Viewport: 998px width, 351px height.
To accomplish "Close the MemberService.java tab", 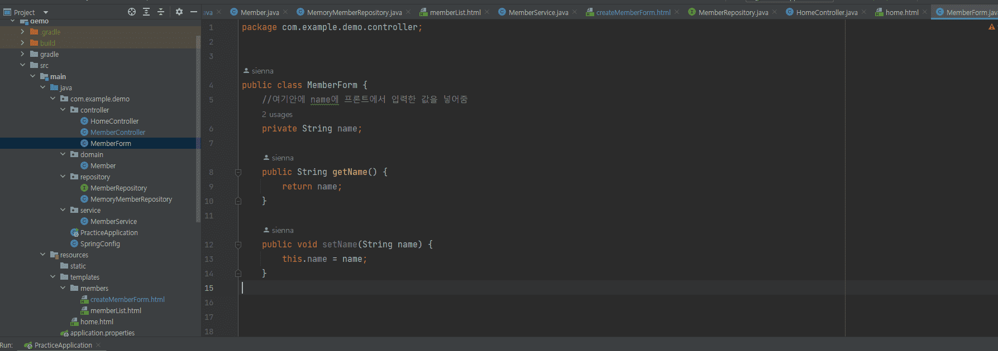I will pyautogui.click(x=575, y=12).
